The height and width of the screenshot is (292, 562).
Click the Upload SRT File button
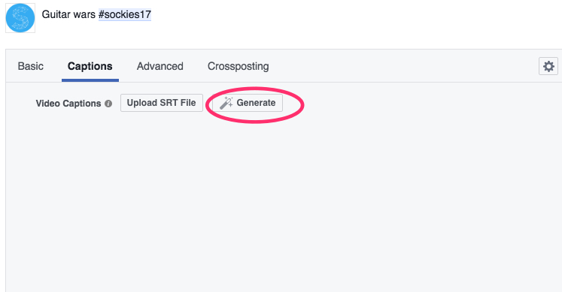[x=162, y=103]
